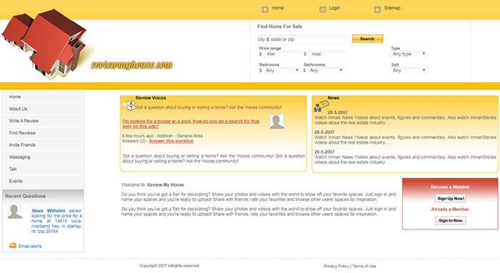
Task: Click the News reporter icon
Action: pos(321,106)
